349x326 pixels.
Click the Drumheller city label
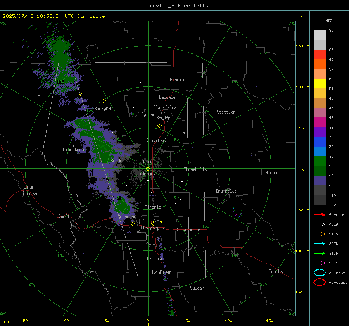tap(227, 191)
